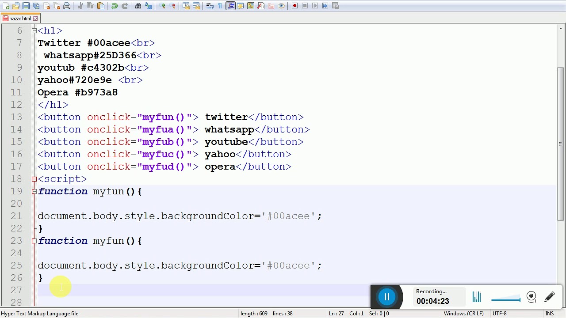The height and width of the screenshot is (318, 566).
Task: Copy selection with the Copy icon
Action: pos(91,6)
